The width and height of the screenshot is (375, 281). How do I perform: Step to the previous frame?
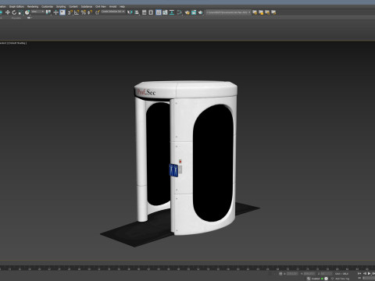tap(365, 273)
